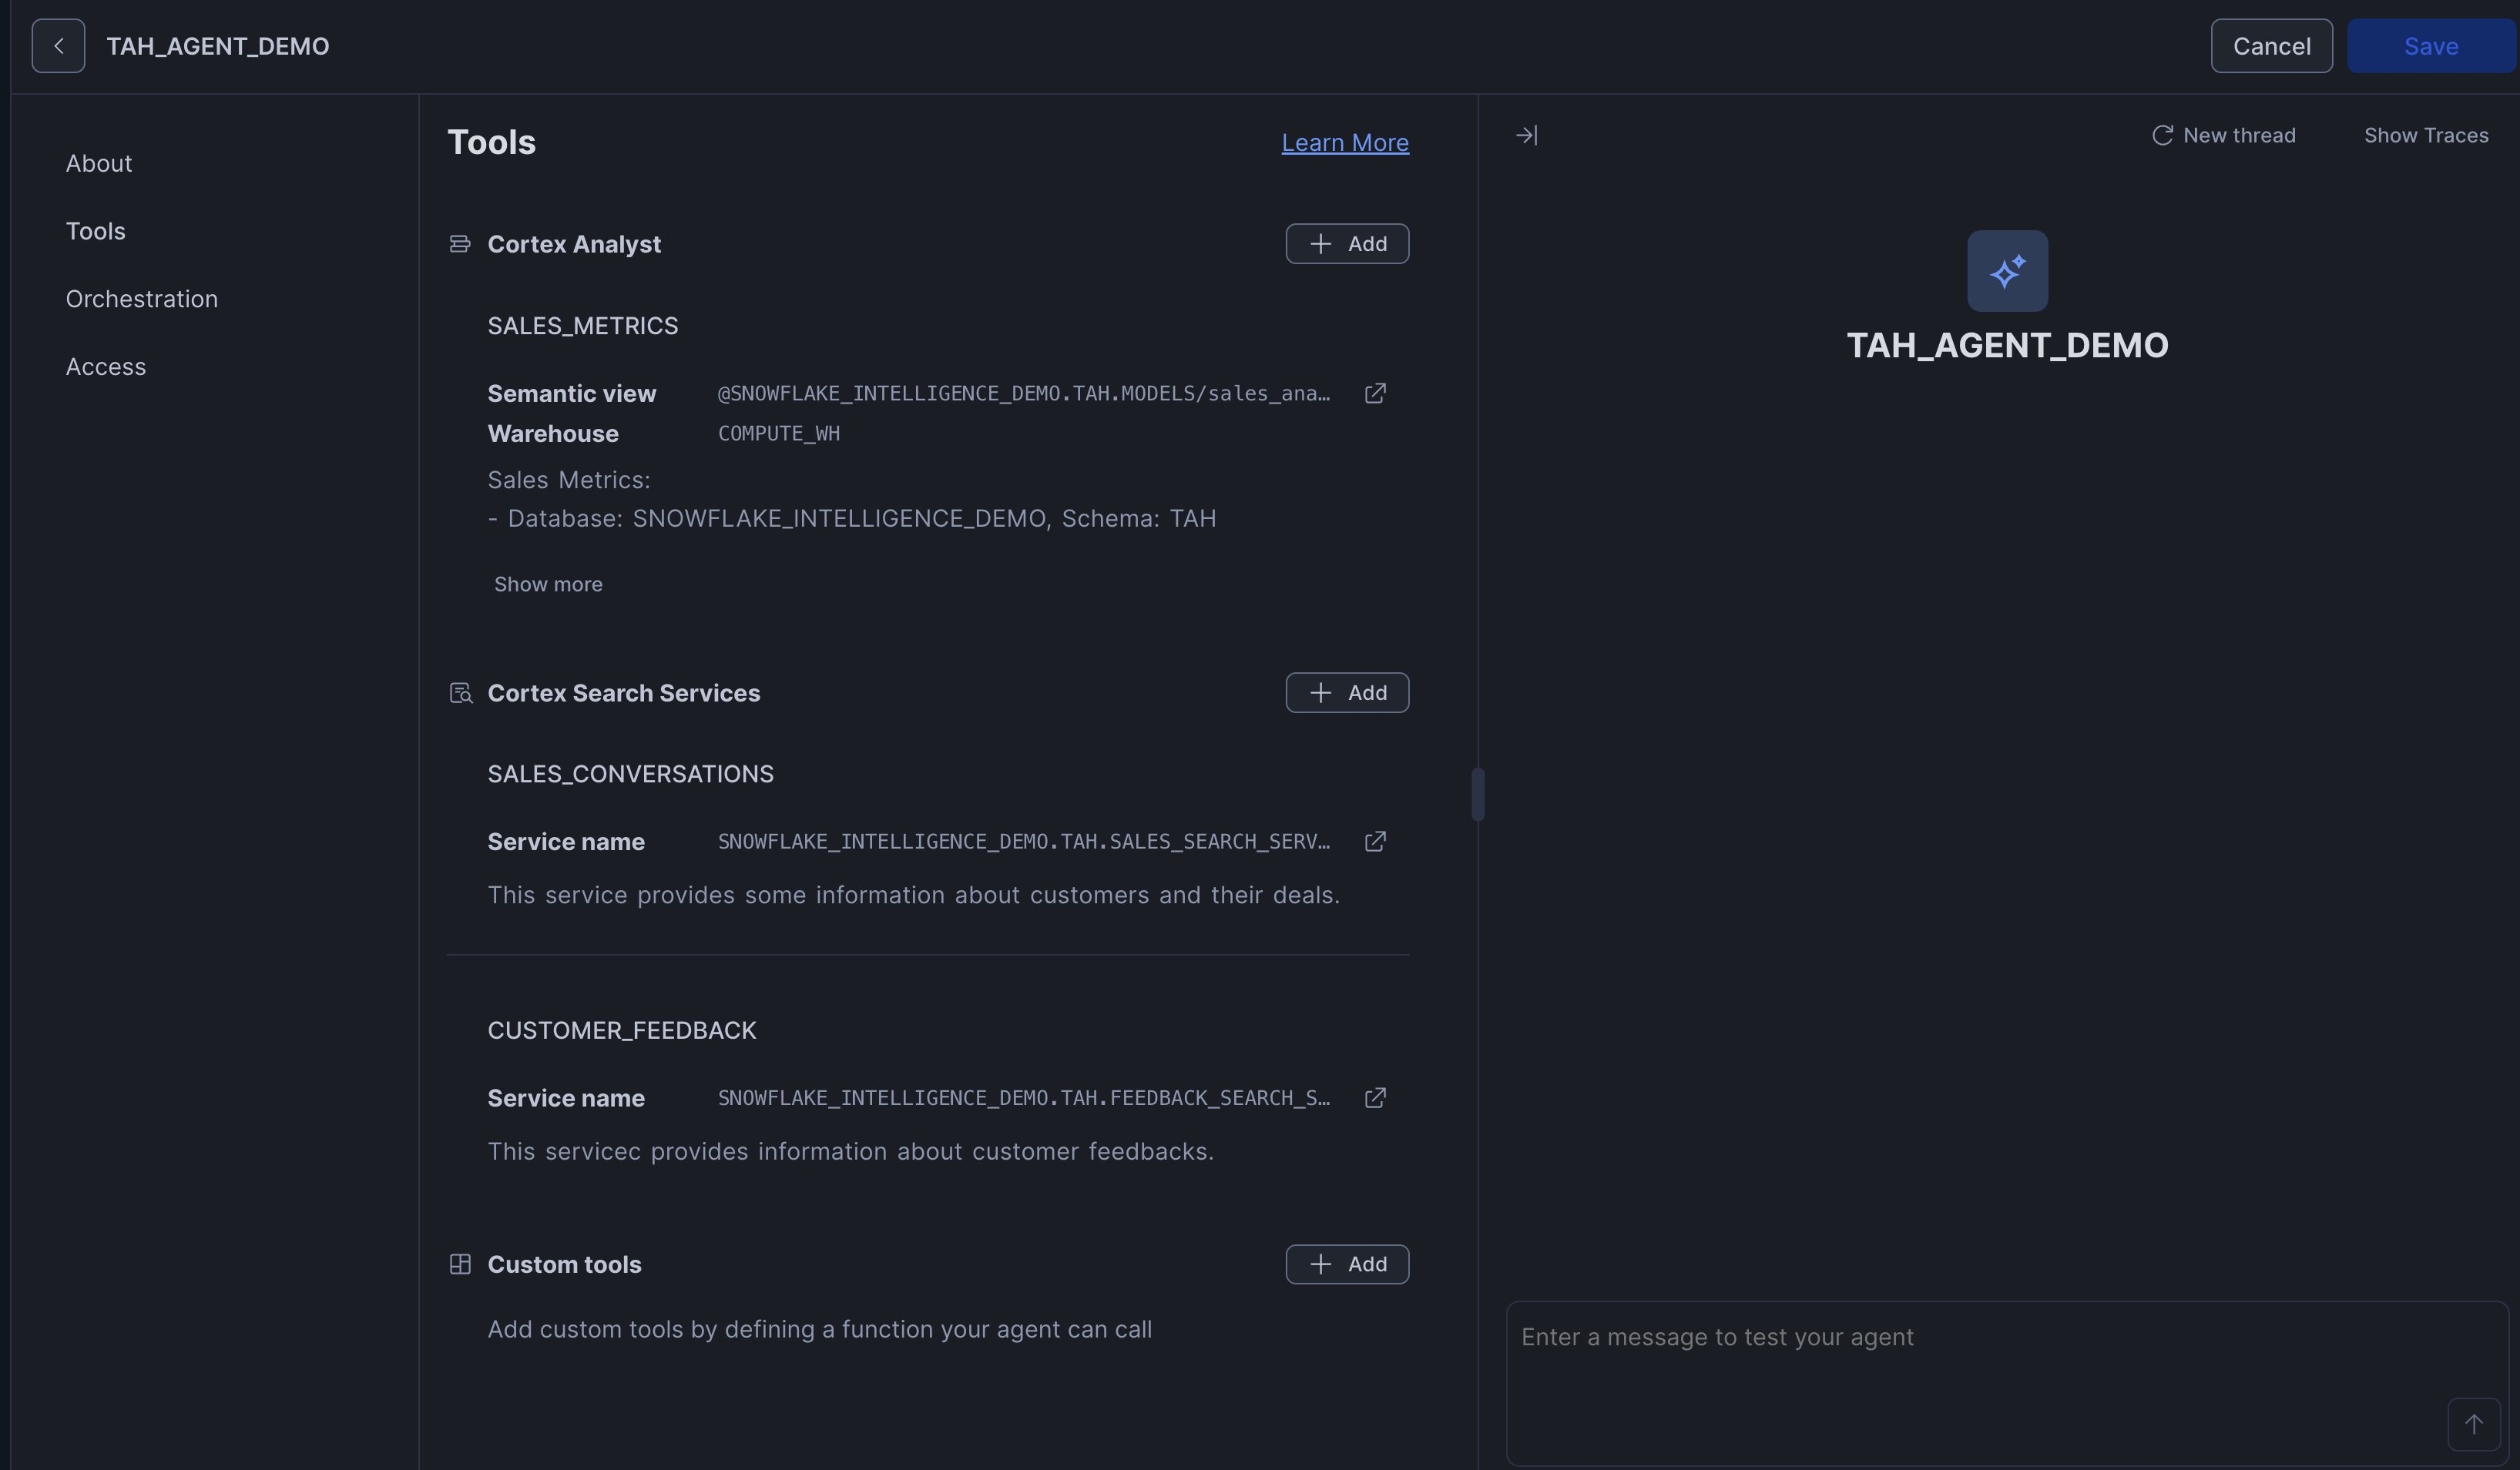Open the About section

(x=99, y=164)
